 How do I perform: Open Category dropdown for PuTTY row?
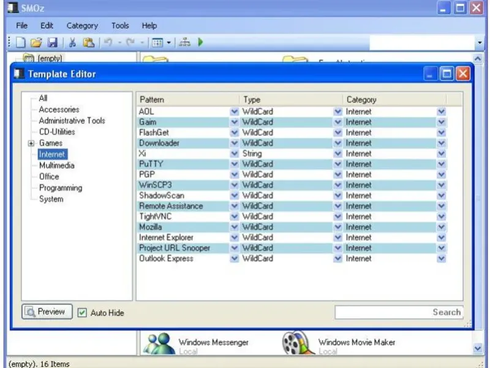(441, 164)
